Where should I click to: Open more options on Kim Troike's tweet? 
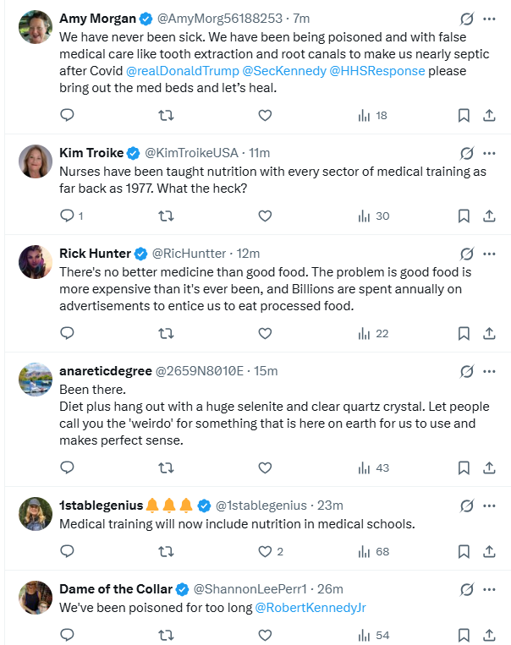coord(489,153)
